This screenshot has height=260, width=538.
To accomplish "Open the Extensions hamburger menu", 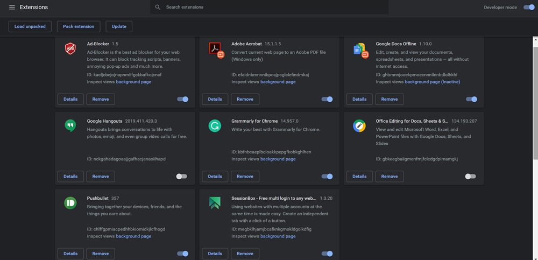I will click(12, 7).
